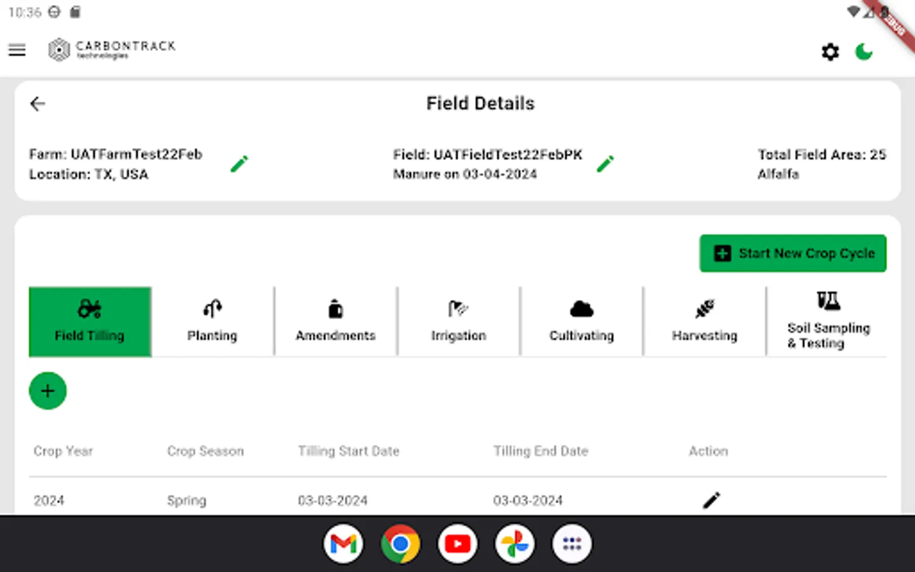Open settings via gear icon

[830, 51]
